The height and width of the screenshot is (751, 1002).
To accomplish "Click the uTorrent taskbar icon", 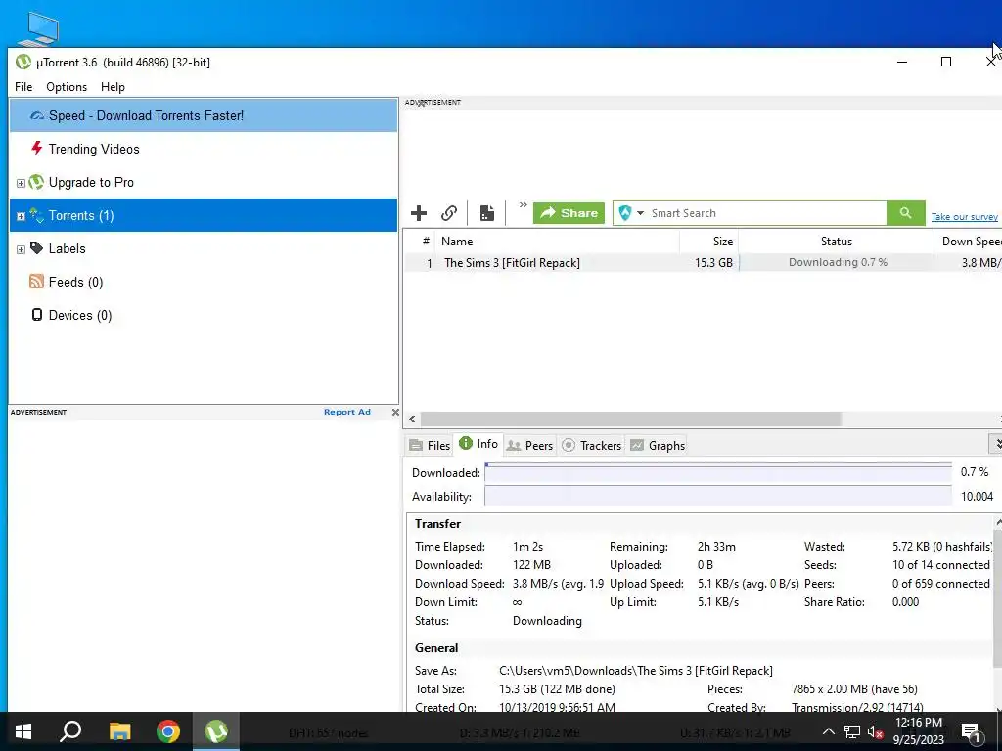I will tap(216, 731).
